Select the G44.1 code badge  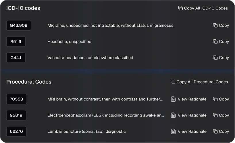(x=16, y=58)
